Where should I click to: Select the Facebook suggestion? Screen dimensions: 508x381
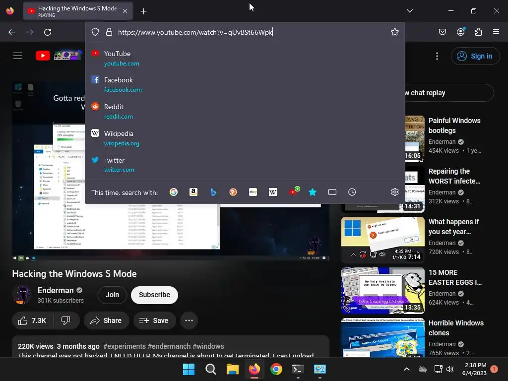pyautogui.click(x=245, y=84)
